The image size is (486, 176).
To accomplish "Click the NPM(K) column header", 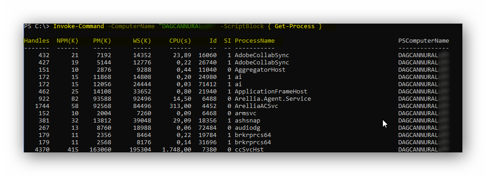I will [x=68, y=41].
